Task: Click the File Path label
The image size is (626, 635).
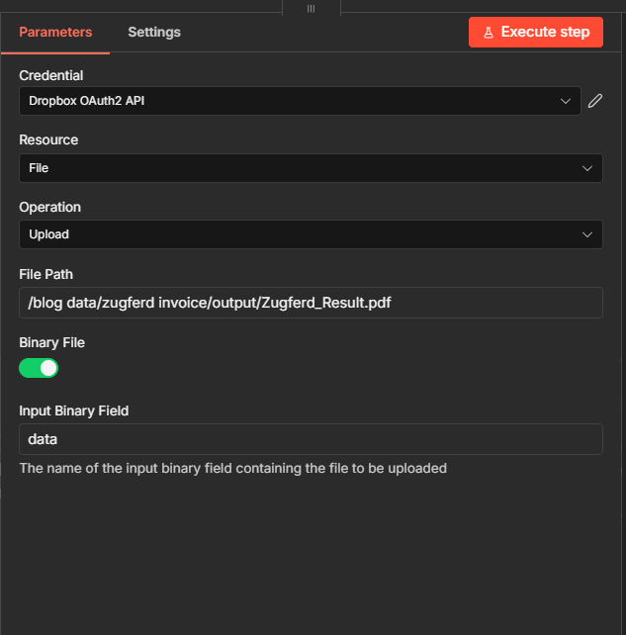Action: coord(46,274)
